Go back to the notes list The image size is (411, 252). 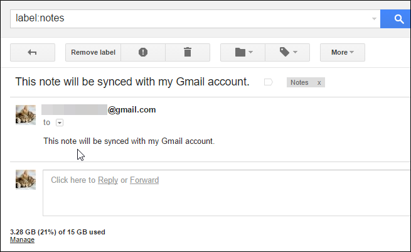33,52
